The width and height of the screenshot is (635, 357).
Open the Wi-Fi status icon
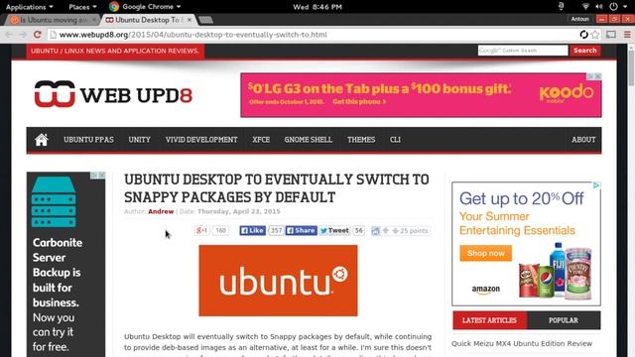click(585, 7)
